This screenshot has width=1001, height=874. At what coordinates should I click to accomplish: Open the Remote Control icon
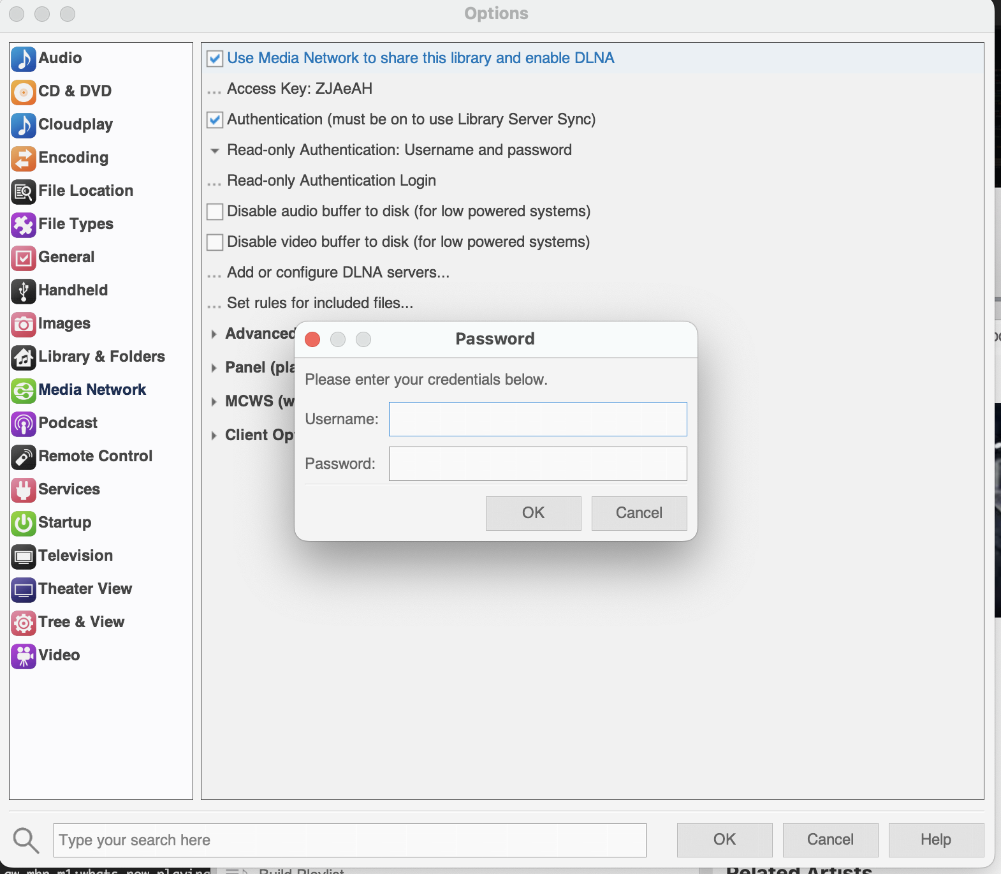[24, 457]
